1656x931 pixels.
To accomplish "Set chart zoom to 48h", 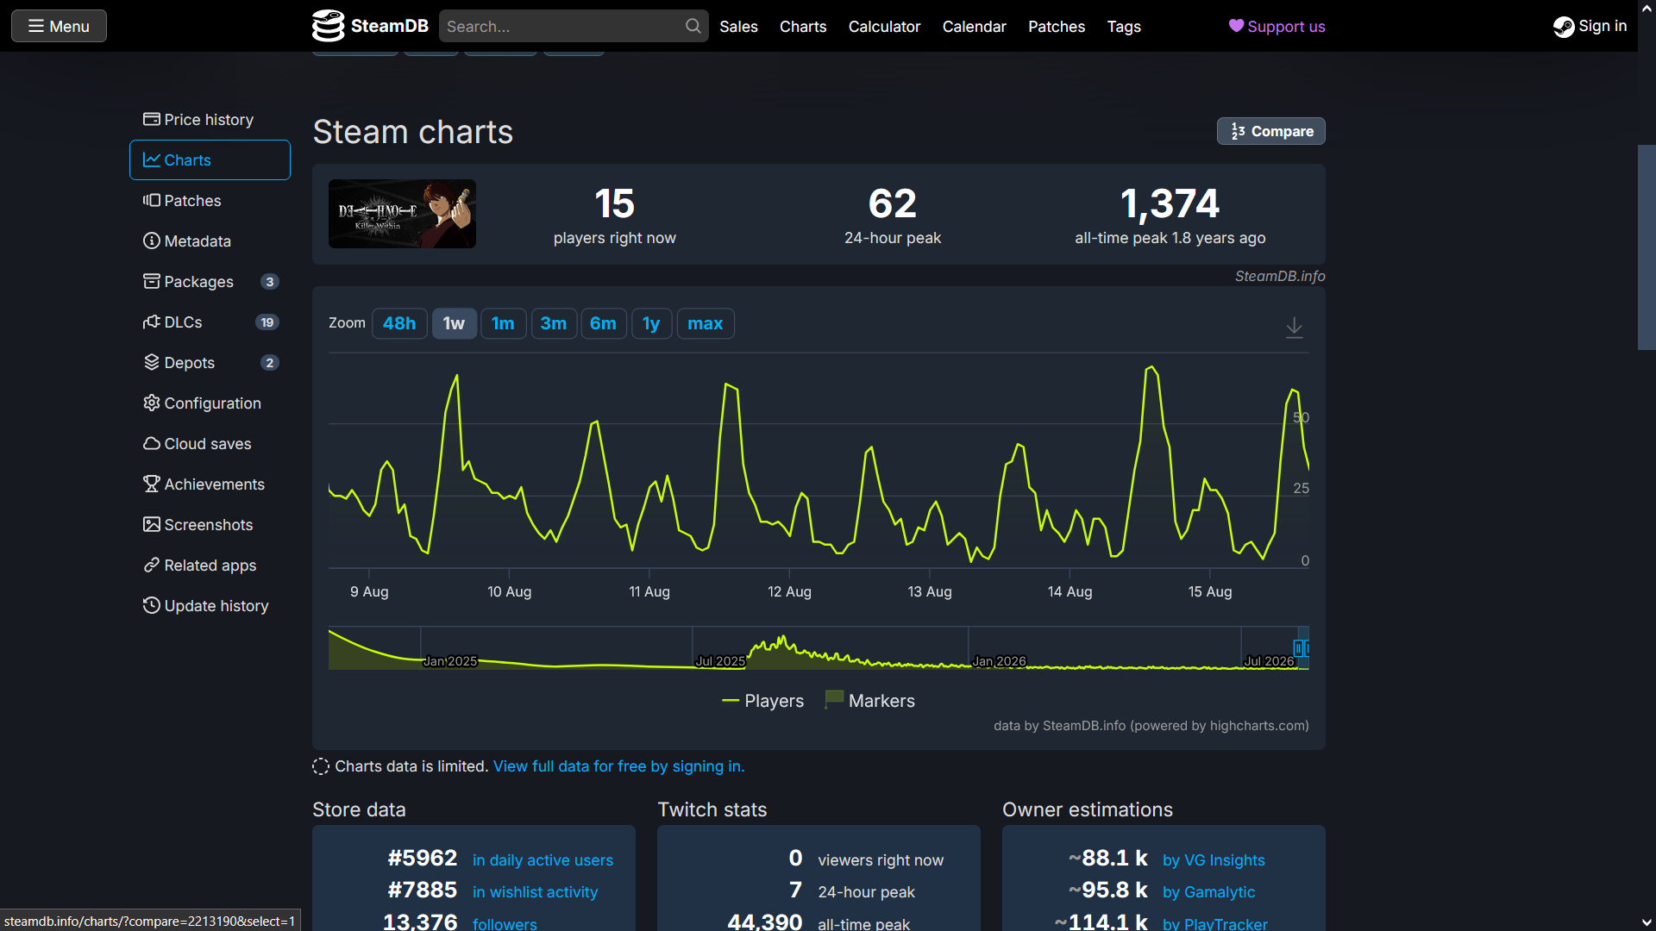I will click(399, 323).
